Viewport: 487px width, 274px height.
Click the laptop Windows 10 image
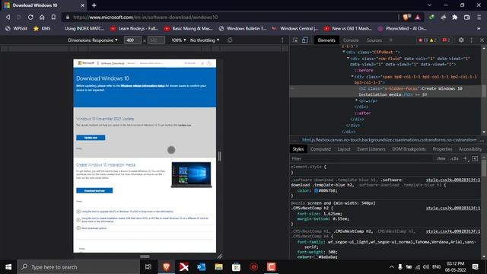[x=191, y=174]
